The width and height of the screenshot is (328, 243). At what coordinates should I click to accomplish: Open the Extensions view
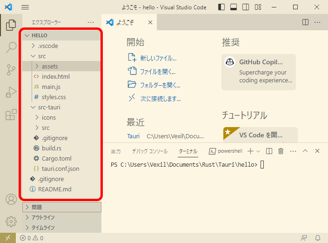(x=11, y=115)
